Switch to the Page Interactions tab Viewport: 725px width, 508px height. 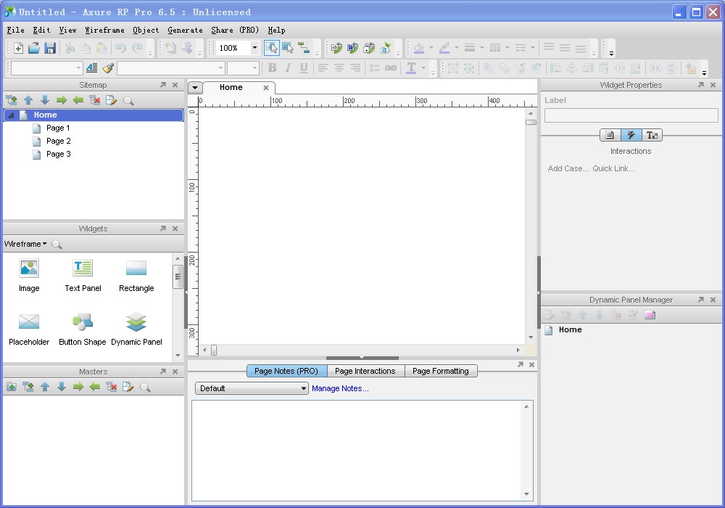pyautogui.click(x=365, y=371)
